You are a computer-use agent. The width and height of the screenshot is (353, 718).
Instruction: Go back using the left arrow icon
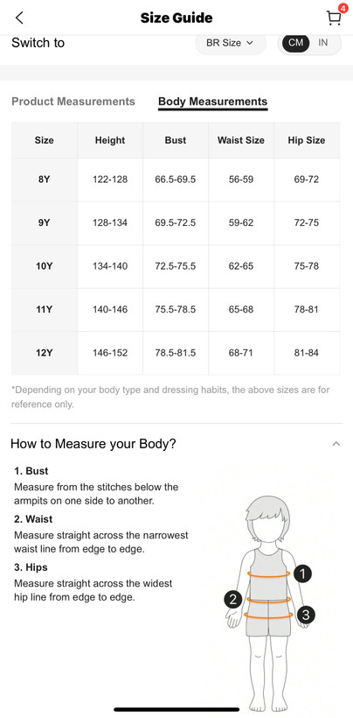(18, 18)
